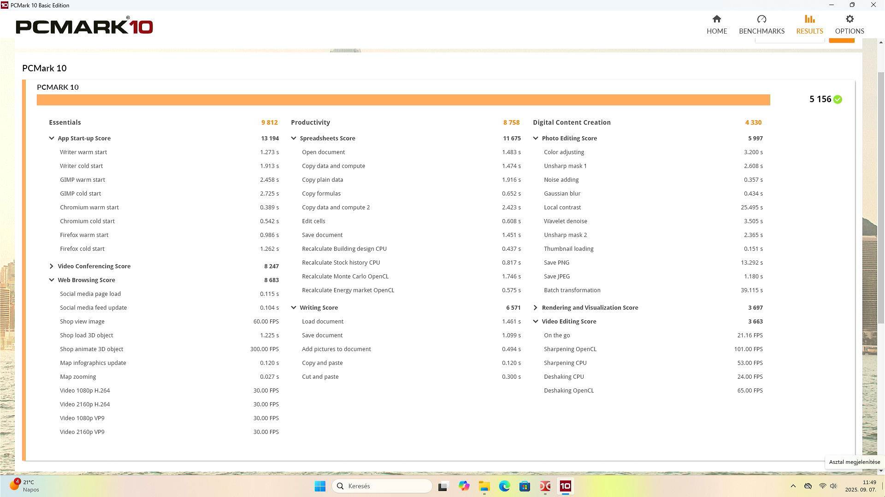Collapse the Web Browsing Score section

(52, 280)
